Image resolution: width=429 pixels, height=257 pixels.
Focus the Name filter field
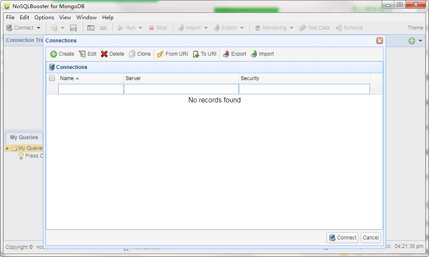(91, 89)
